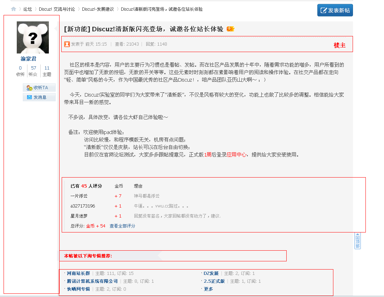Click 11 主题 count

click(47, 71)
